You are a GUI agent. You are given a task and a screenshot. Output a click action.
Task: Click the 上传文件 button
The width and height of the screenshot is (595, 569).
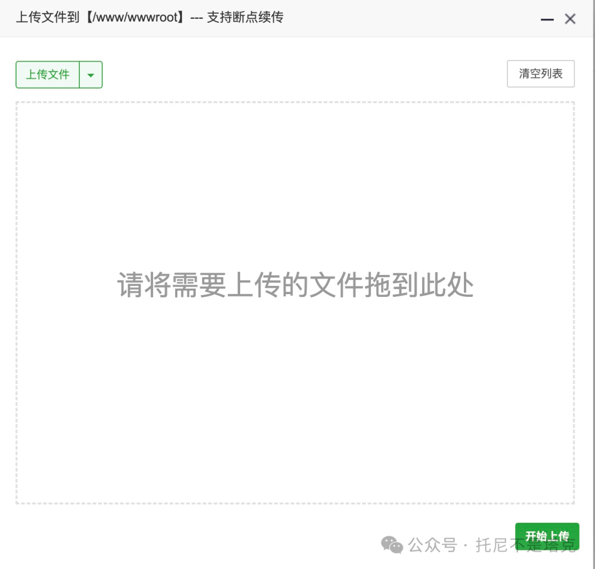47,75
